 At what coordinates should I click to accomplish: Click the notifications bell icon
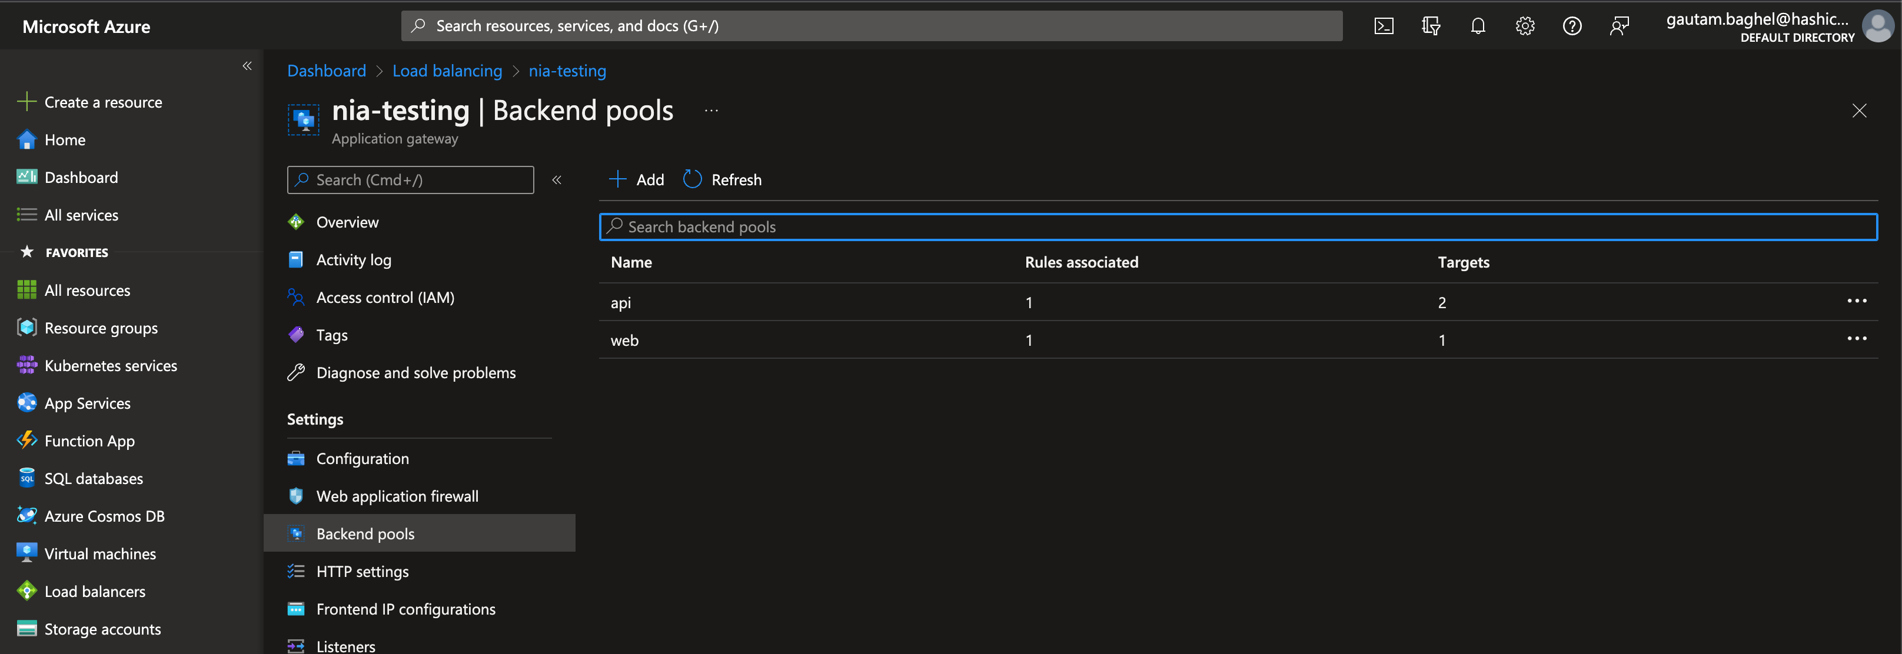(x=1478, y=25)
